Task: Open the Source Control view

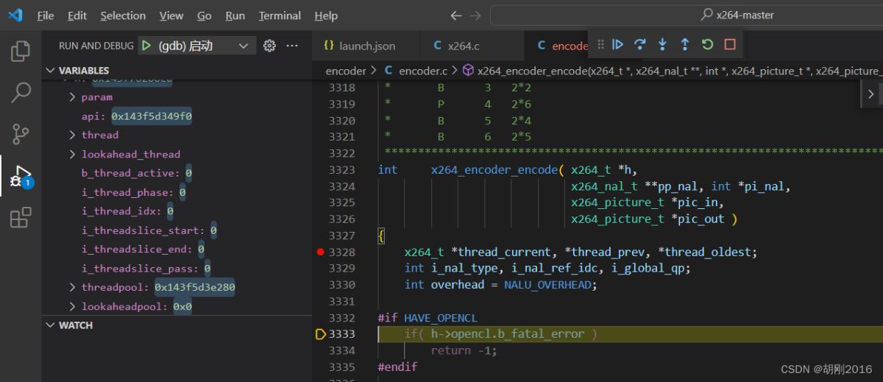Action: click(21, 135)
